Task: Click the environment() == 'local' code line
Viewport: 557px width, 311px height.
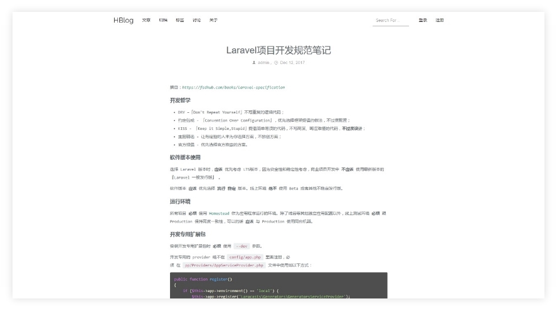Action: [231, 291]
